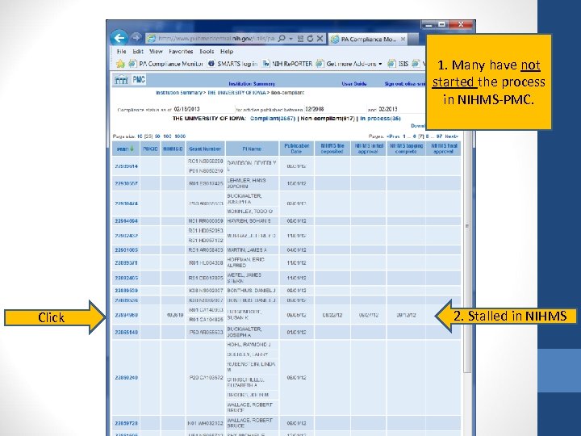Close the PA Compliance Mo... tab

point(403,39)
